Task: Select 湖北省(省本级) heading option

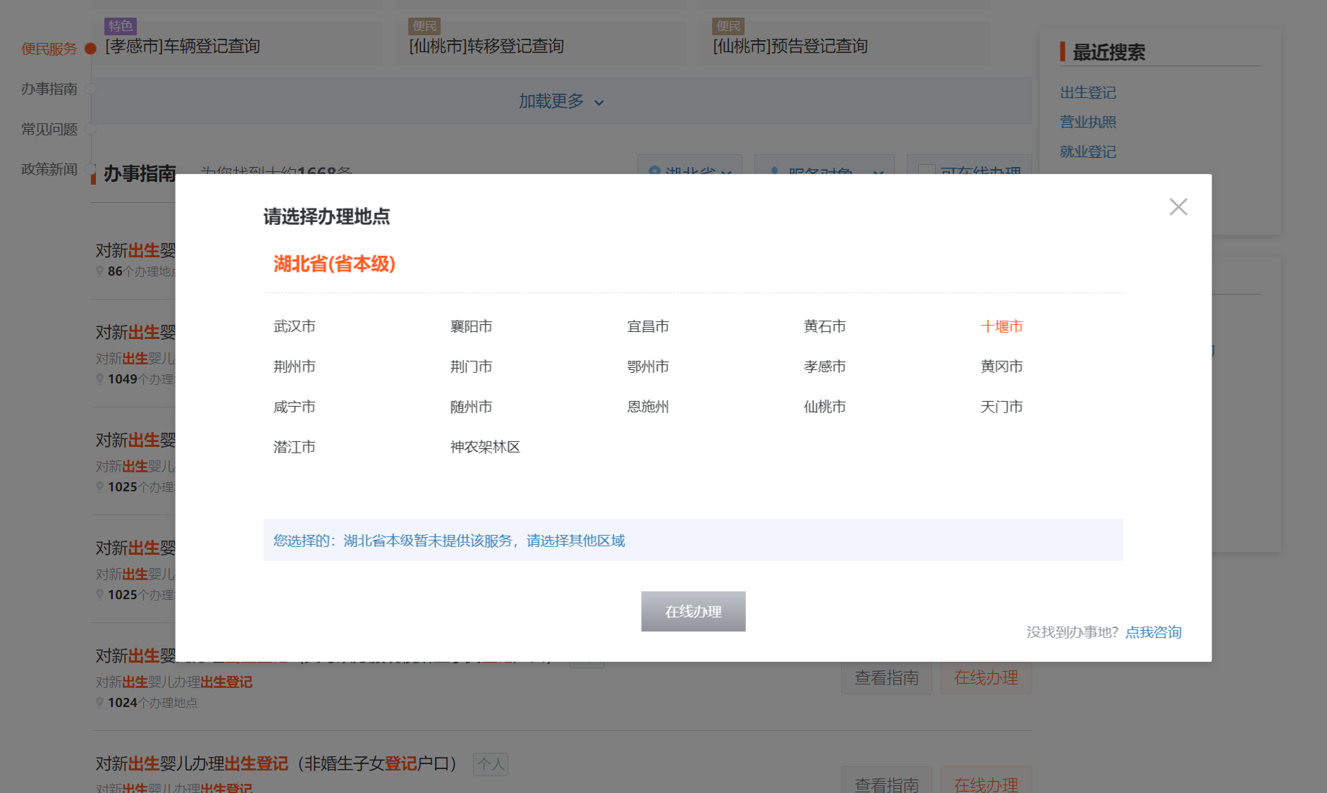Action: 334,264
